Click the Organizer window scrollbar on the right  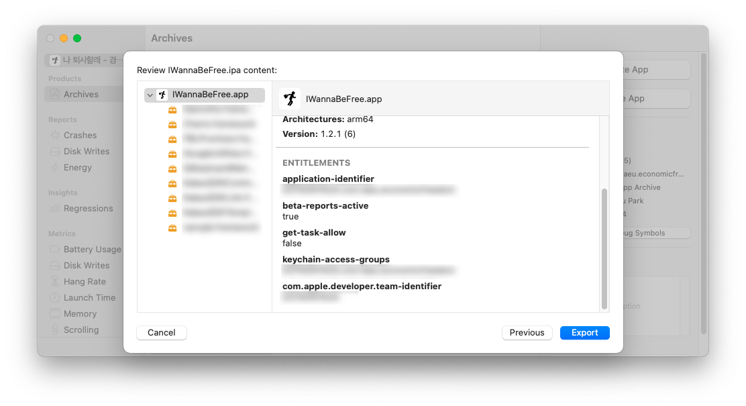(x=704, y=194)
